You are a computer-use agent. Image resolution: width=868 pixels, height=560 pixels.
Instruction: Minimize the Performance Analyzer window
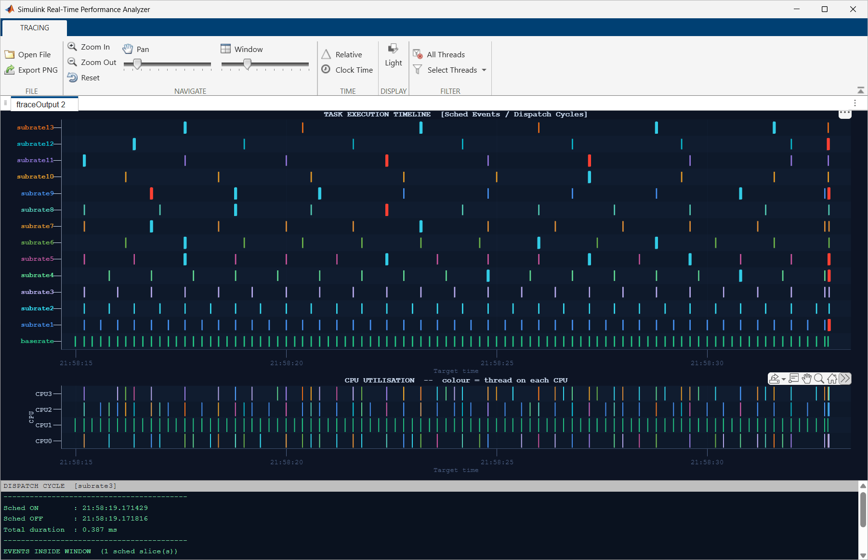pyautogui.click(x=797, y=9)
